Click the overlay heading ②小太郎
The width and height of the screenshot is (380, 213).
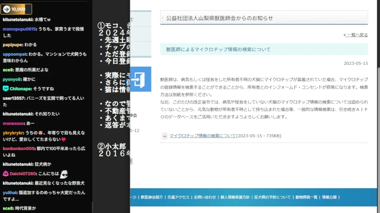[112, 146]
